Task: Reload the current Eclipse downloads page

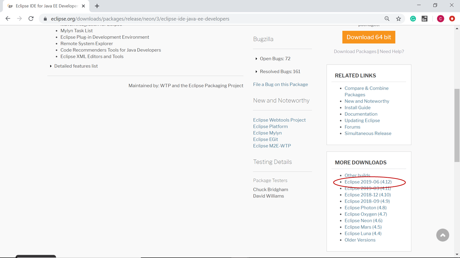Action: click(x=31, y=19)
